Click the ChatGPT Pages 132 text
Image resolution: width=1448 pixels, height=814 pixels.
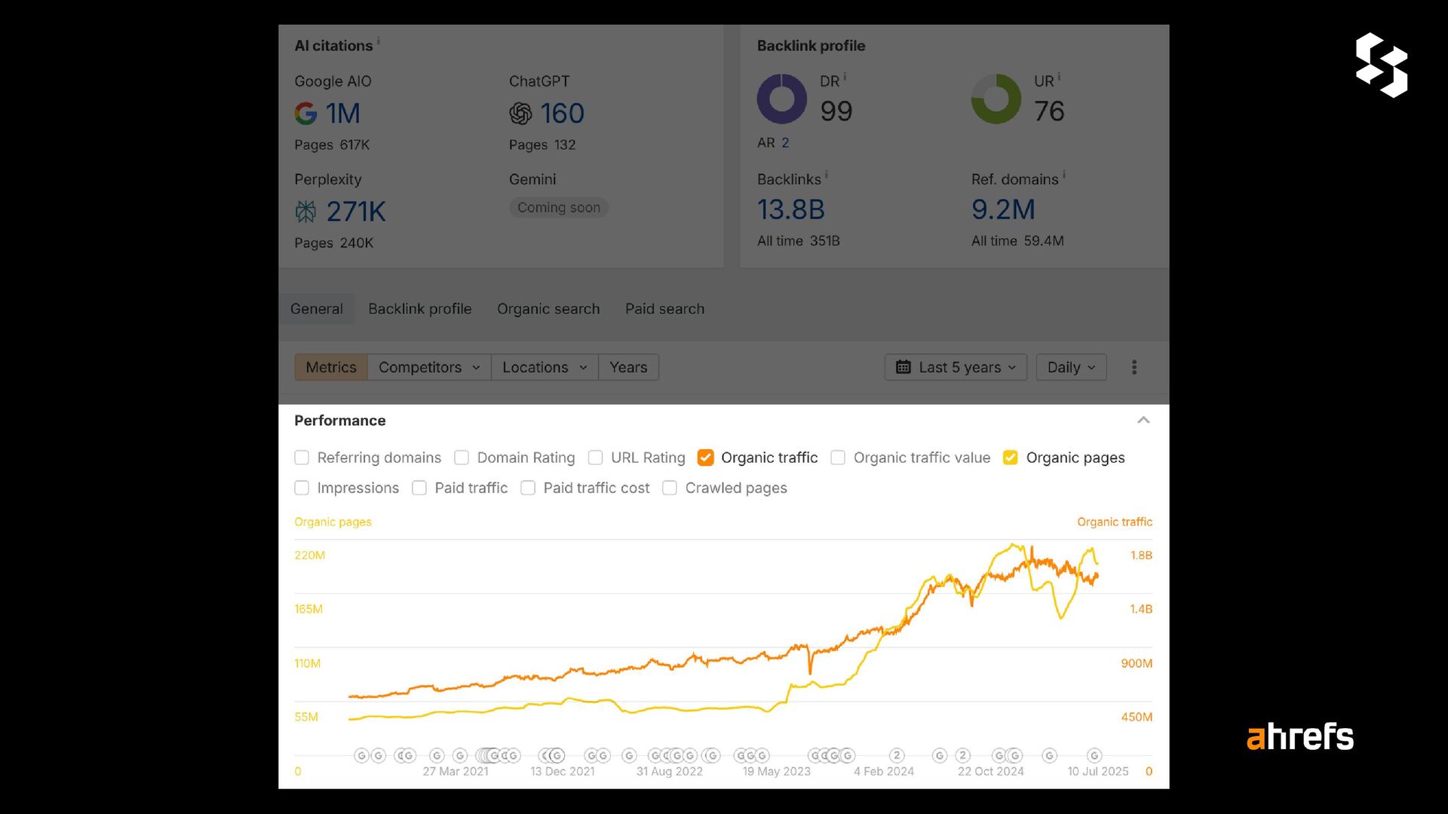click(x=542, y=145)
